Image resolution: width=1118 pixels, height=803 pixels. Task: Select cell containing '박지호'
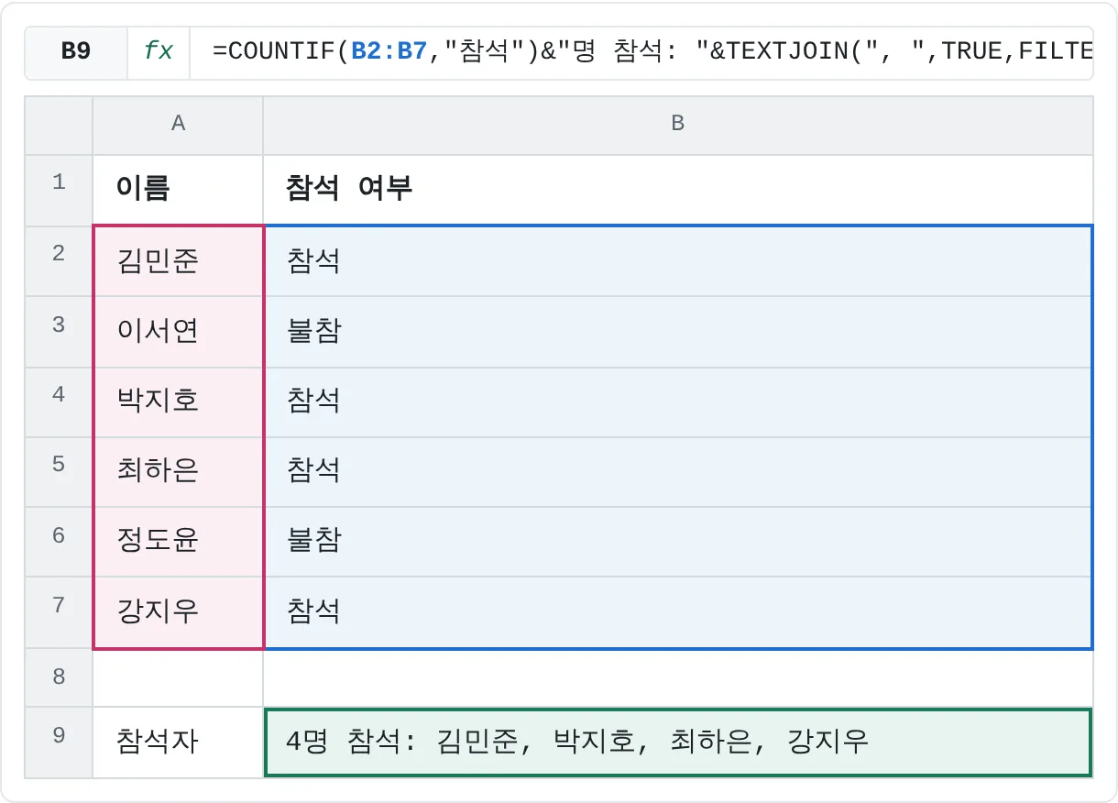(178, 401)
